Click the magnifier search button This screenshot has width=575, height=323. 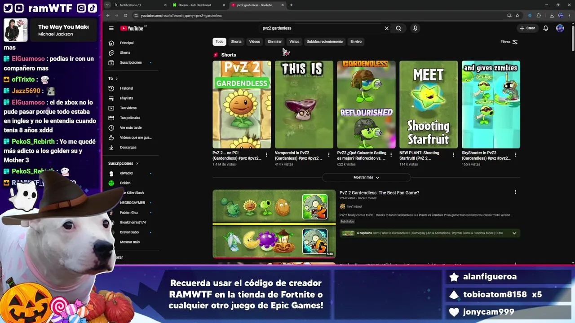pos(398,28)
